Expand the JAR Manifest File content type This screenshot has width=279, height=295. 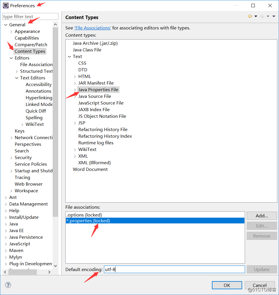pyautogui.click(x=75, y=83)
